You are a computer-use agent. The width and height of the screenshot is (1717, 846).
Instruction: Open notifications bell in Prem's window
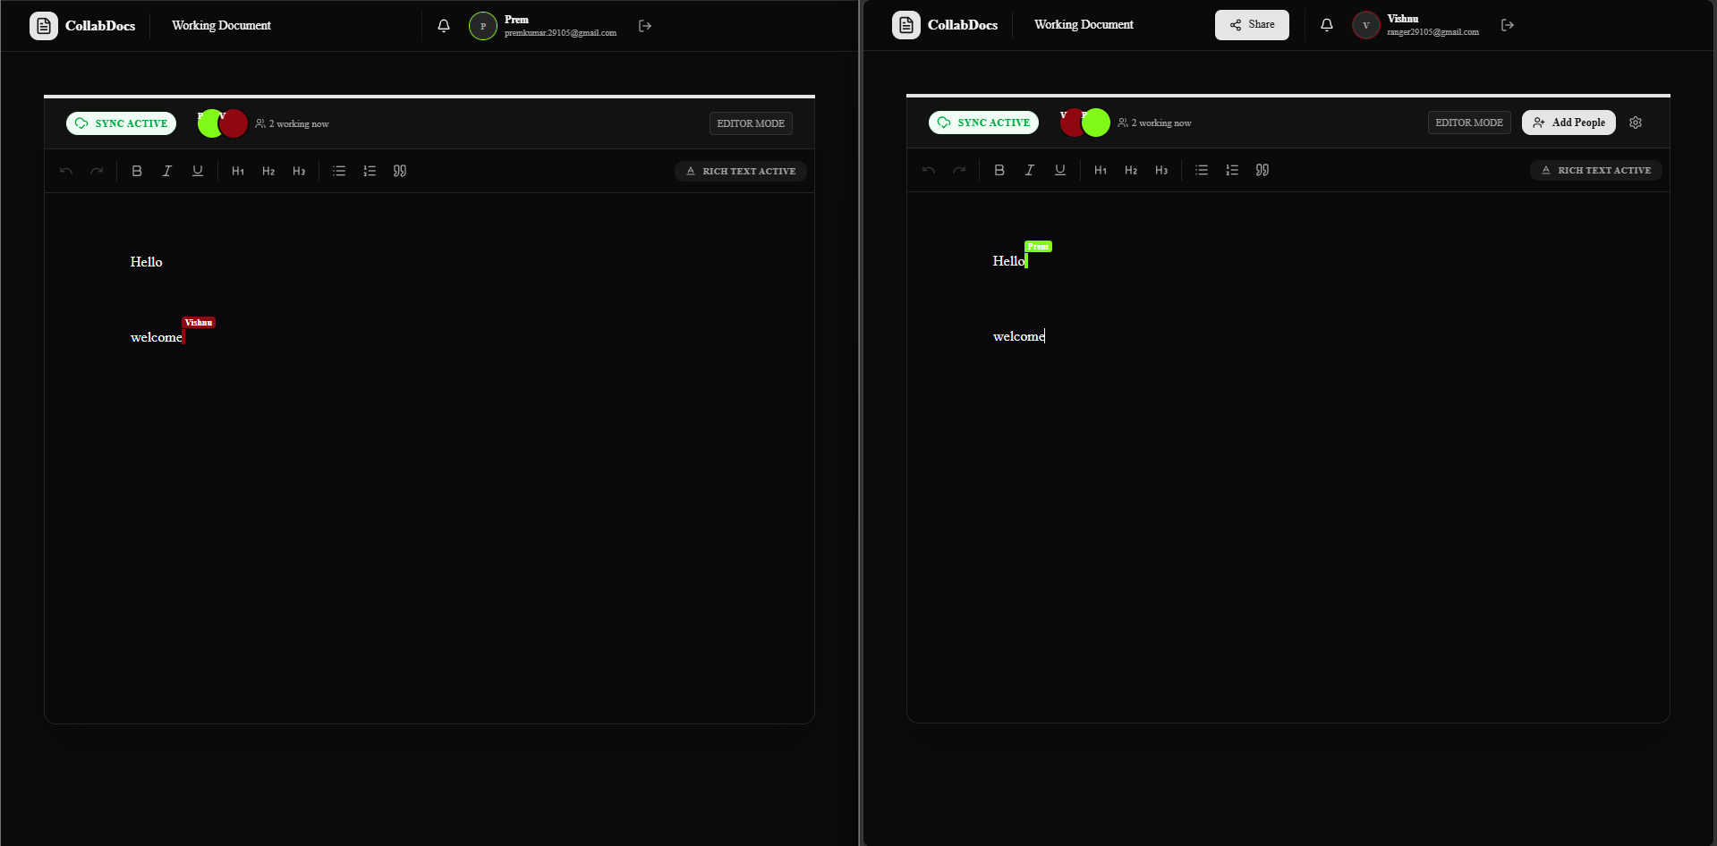tap(444, 26)
